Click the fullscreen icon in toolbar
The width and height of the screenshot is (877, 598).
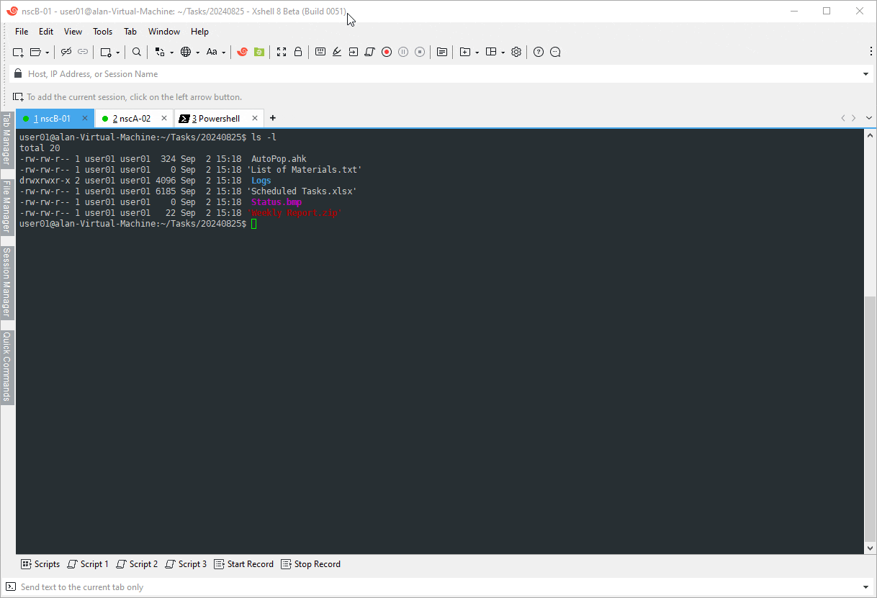click(x=282, y=52)
